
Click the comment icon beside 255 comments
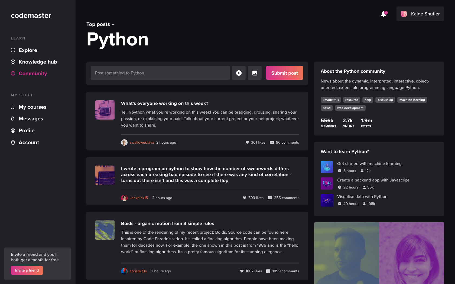pos(270,198)
